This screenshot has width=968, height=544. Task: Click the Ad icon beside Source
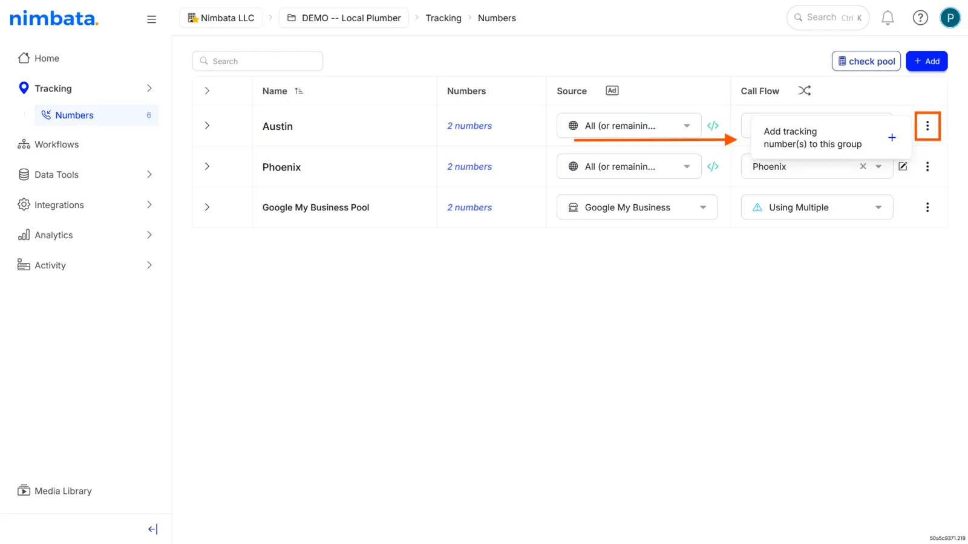tap(612, 91)
